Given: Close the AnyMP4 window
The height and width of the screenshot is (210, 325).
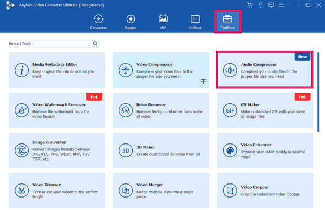Looking at the screenshot, I should click(318, 5).
